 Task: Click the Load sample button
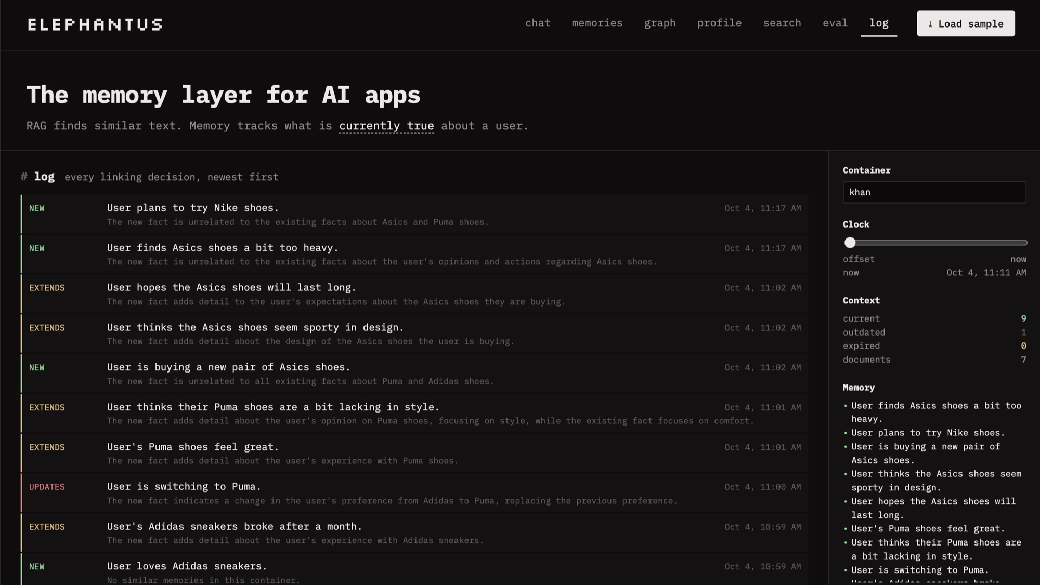pos(966,23)
